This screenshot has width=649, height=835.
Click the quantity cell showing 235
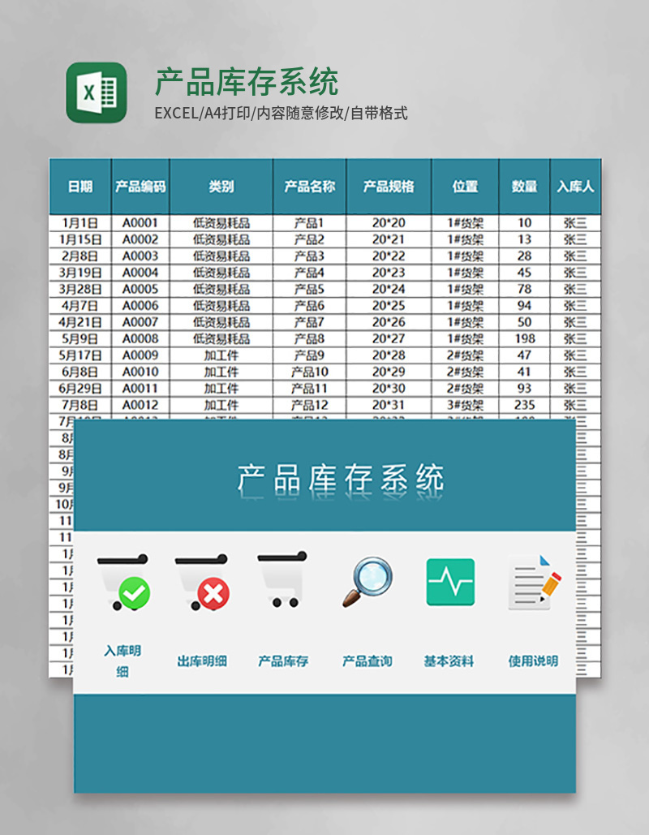tap(524, 404)
